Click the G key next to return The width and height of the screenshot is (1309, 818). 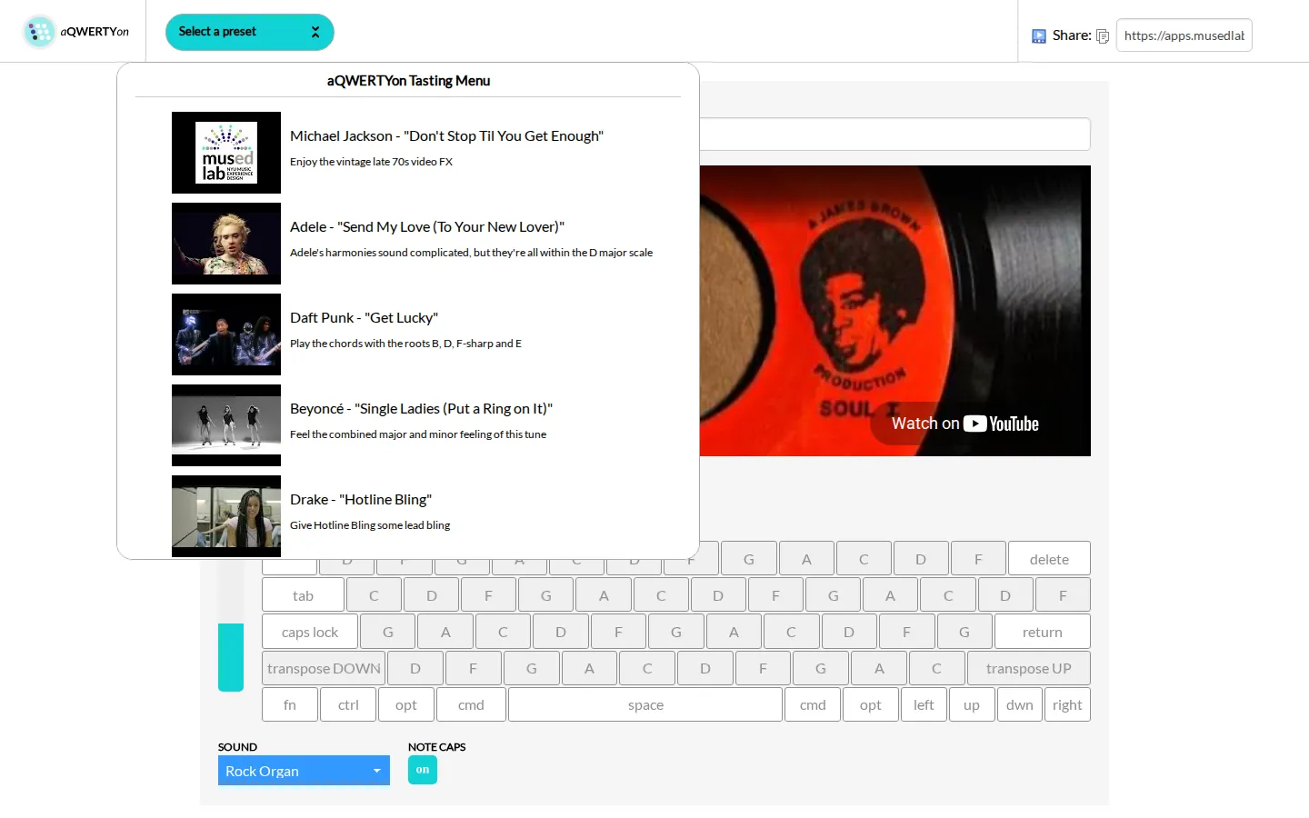pos(964,632)
